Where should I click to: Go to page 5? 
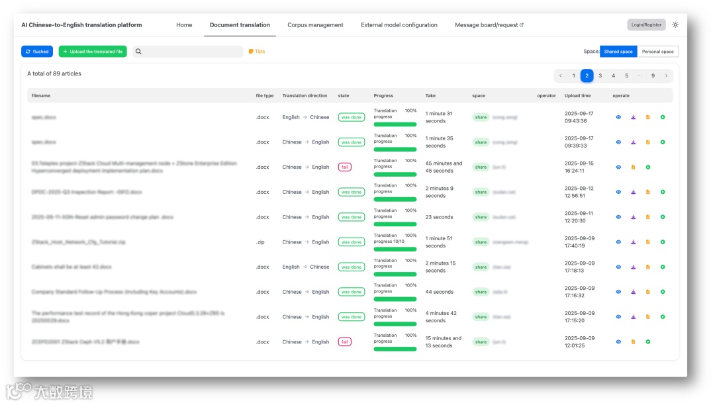pos(626,75)
